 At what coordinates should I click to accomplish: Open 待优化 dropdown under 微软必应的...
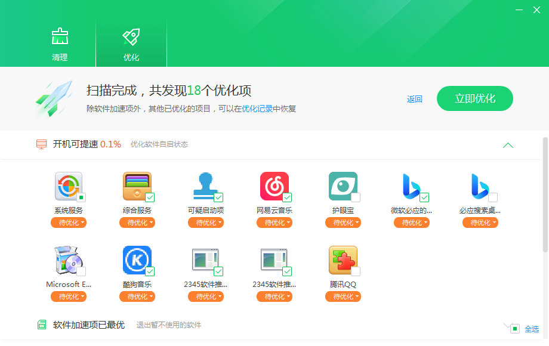click(412, 223)
